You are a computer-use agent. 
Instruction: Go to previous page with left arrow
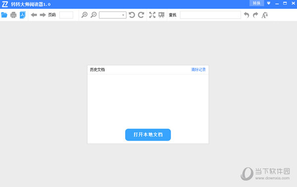pos(34,15)
